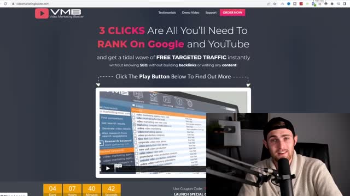Viewport: 350px width, 196px height.
Task: Click the 40 Minutes countdown box
Action: click(x=92, y=190)
